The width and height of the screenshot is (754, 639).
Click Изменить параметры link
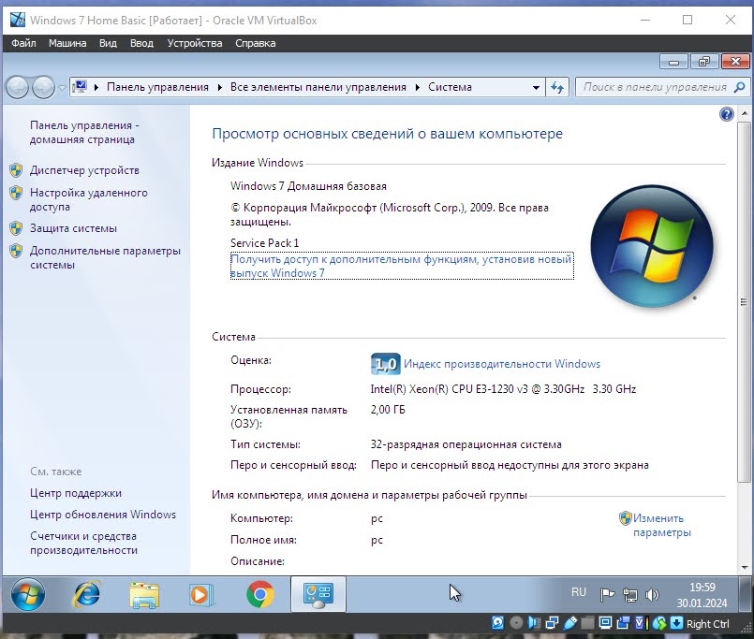[x=661, y=525]
